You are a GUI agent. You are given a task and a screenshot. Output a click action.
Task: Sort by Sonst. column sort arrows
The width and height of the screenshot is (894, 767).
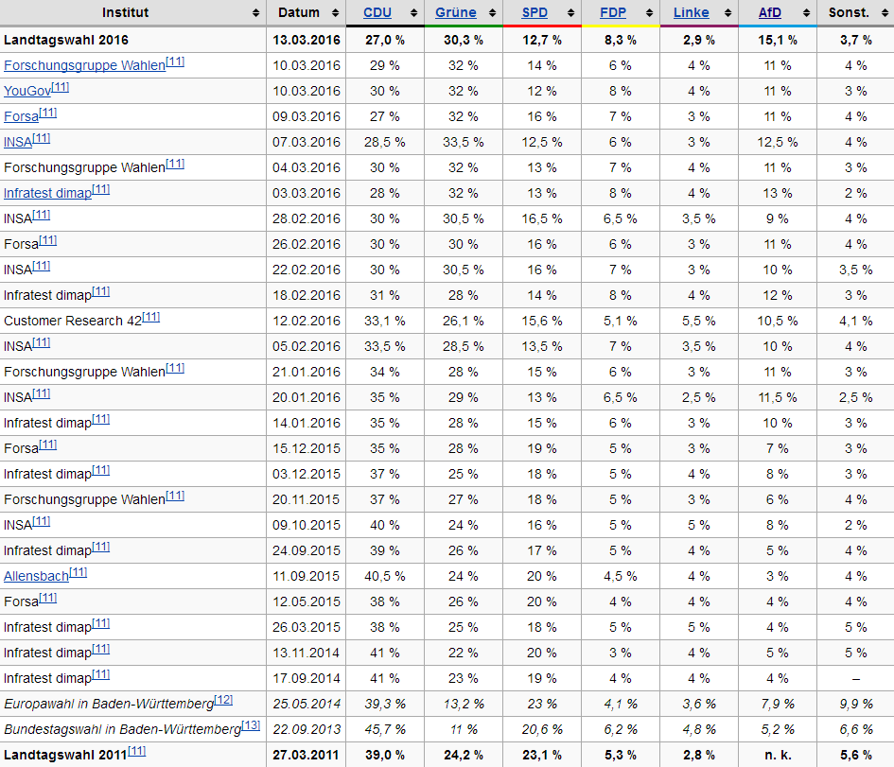click(x=885, y=13)
